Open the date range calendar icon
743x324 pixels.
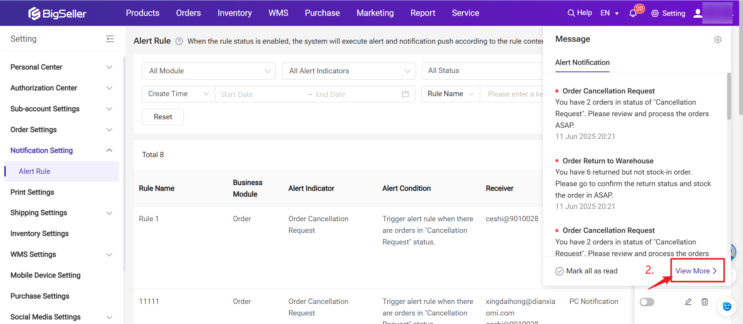[x=405, y=94]
